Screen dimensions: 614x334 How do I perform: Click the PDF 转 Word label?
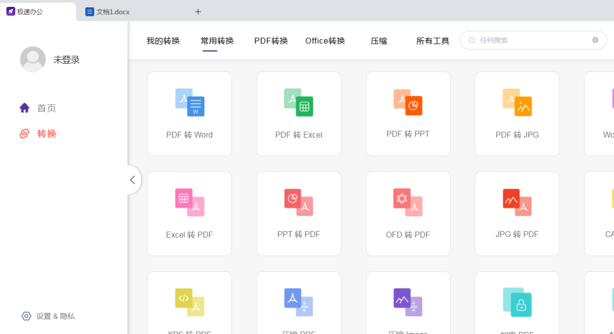tap(190, 135)
